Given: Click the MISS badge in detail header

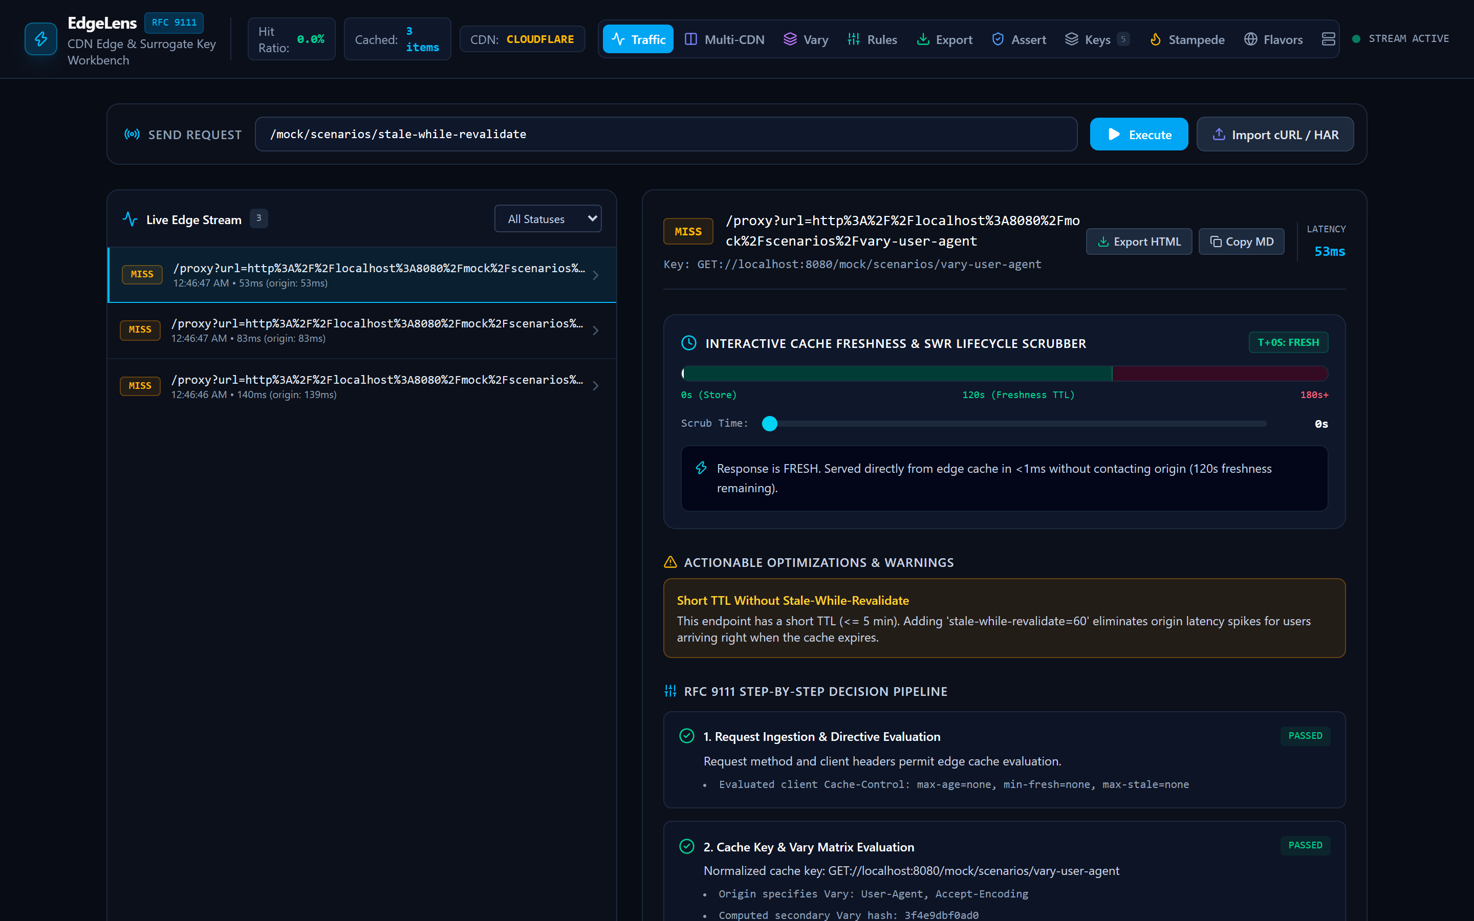Looking at the screenshot, I should pos(688,231).
